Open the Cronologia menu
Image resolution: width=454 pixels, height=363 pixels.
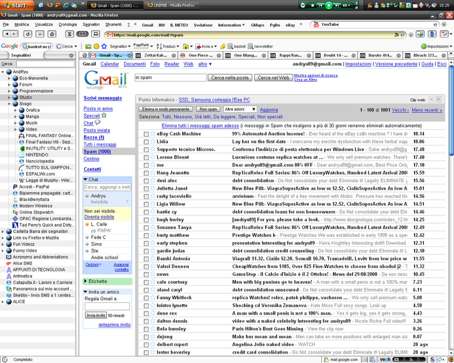point(68,25)
